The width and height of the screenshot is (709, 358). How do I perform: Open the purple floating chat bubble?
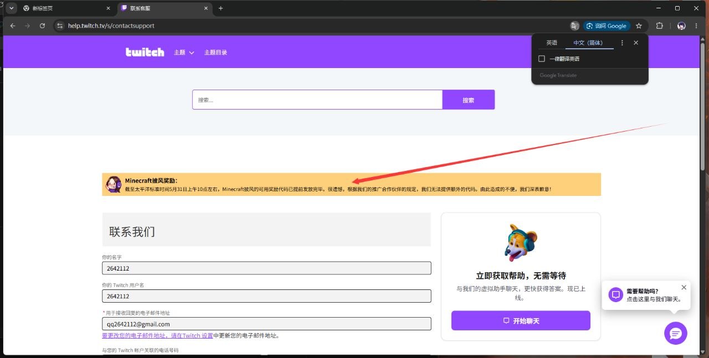click(676, 333)
